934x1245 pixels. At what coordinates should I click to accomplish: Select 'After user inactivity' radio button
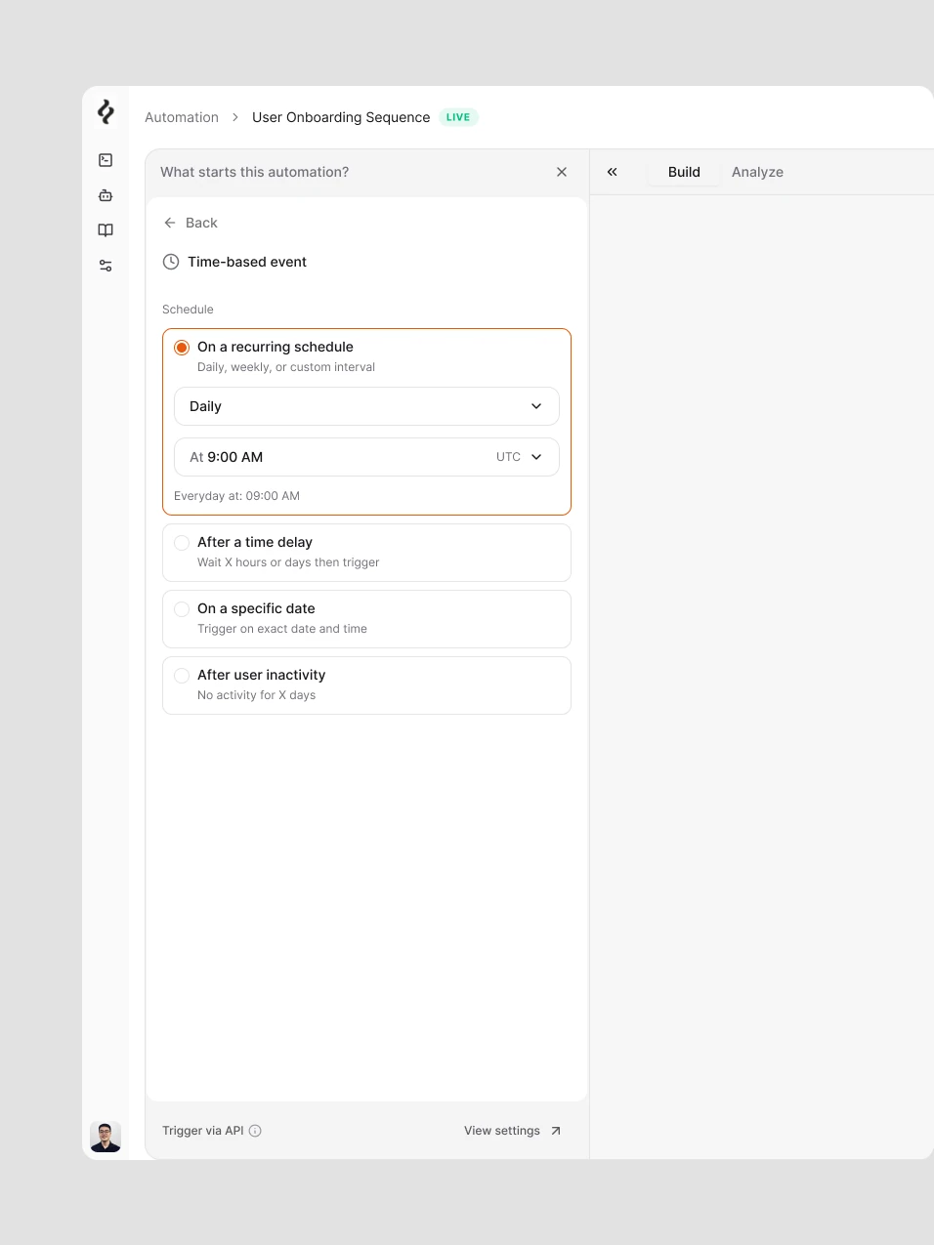[x=182, y=676]
